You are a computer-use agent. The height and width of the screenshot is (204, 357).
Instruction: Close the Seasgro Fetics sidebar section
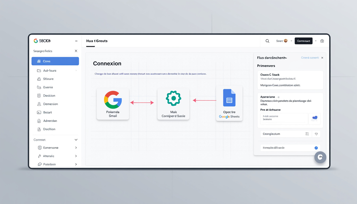point(76,51)
